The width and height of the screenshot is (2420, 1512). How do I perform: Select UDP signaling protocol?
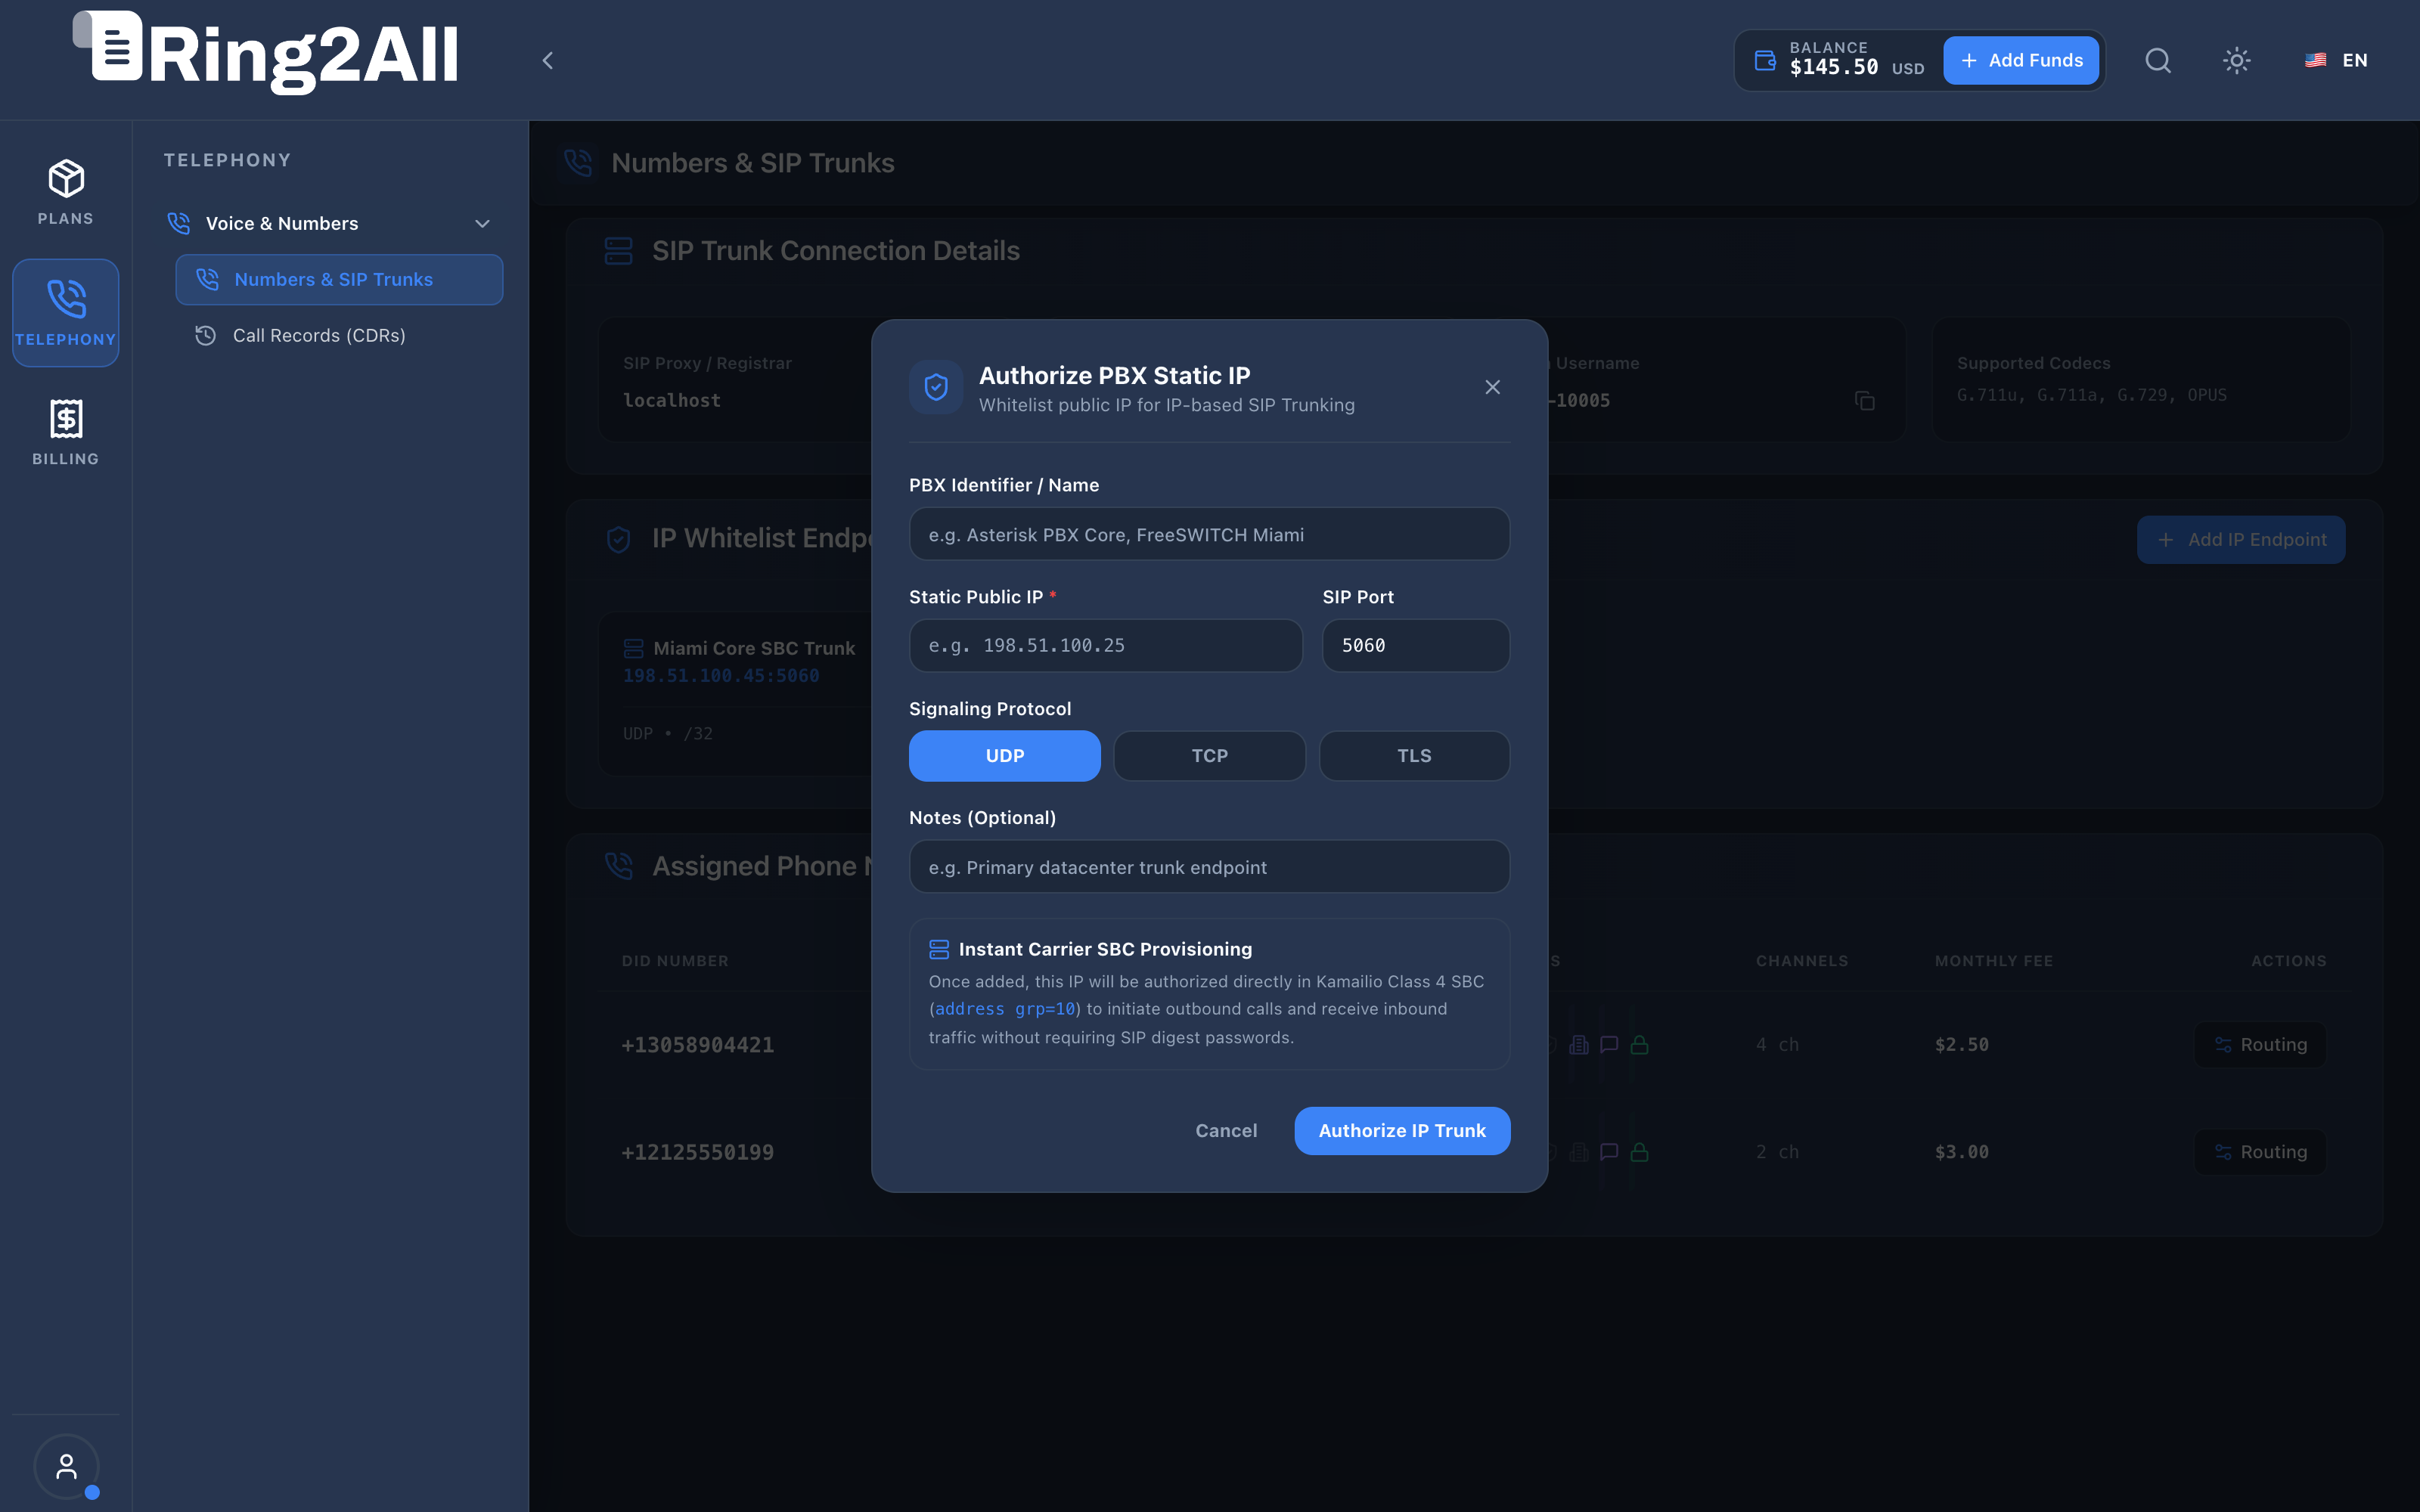click(x=1004, y=756)
